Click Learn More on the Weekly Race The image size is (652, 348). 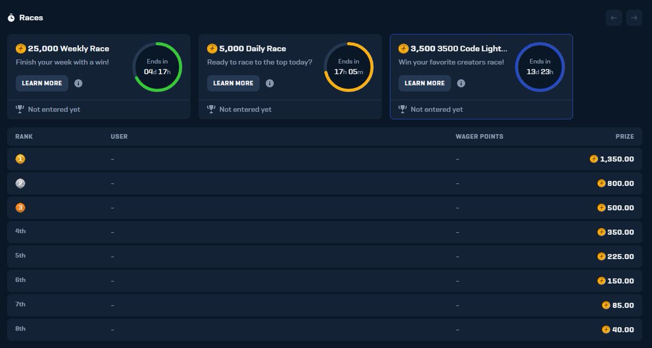tap(42, 83)
